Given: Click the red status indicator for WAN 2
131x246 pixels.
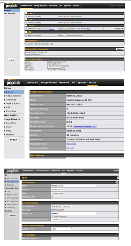Looking at the screenshot, I should point(65,23).
